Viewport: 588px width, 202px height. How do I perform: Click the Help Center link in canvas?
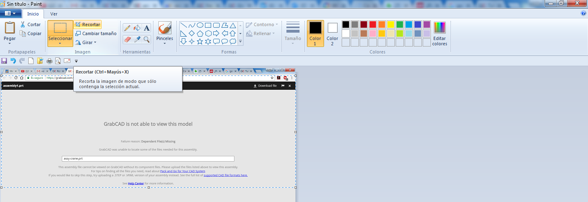click(136, 184)
